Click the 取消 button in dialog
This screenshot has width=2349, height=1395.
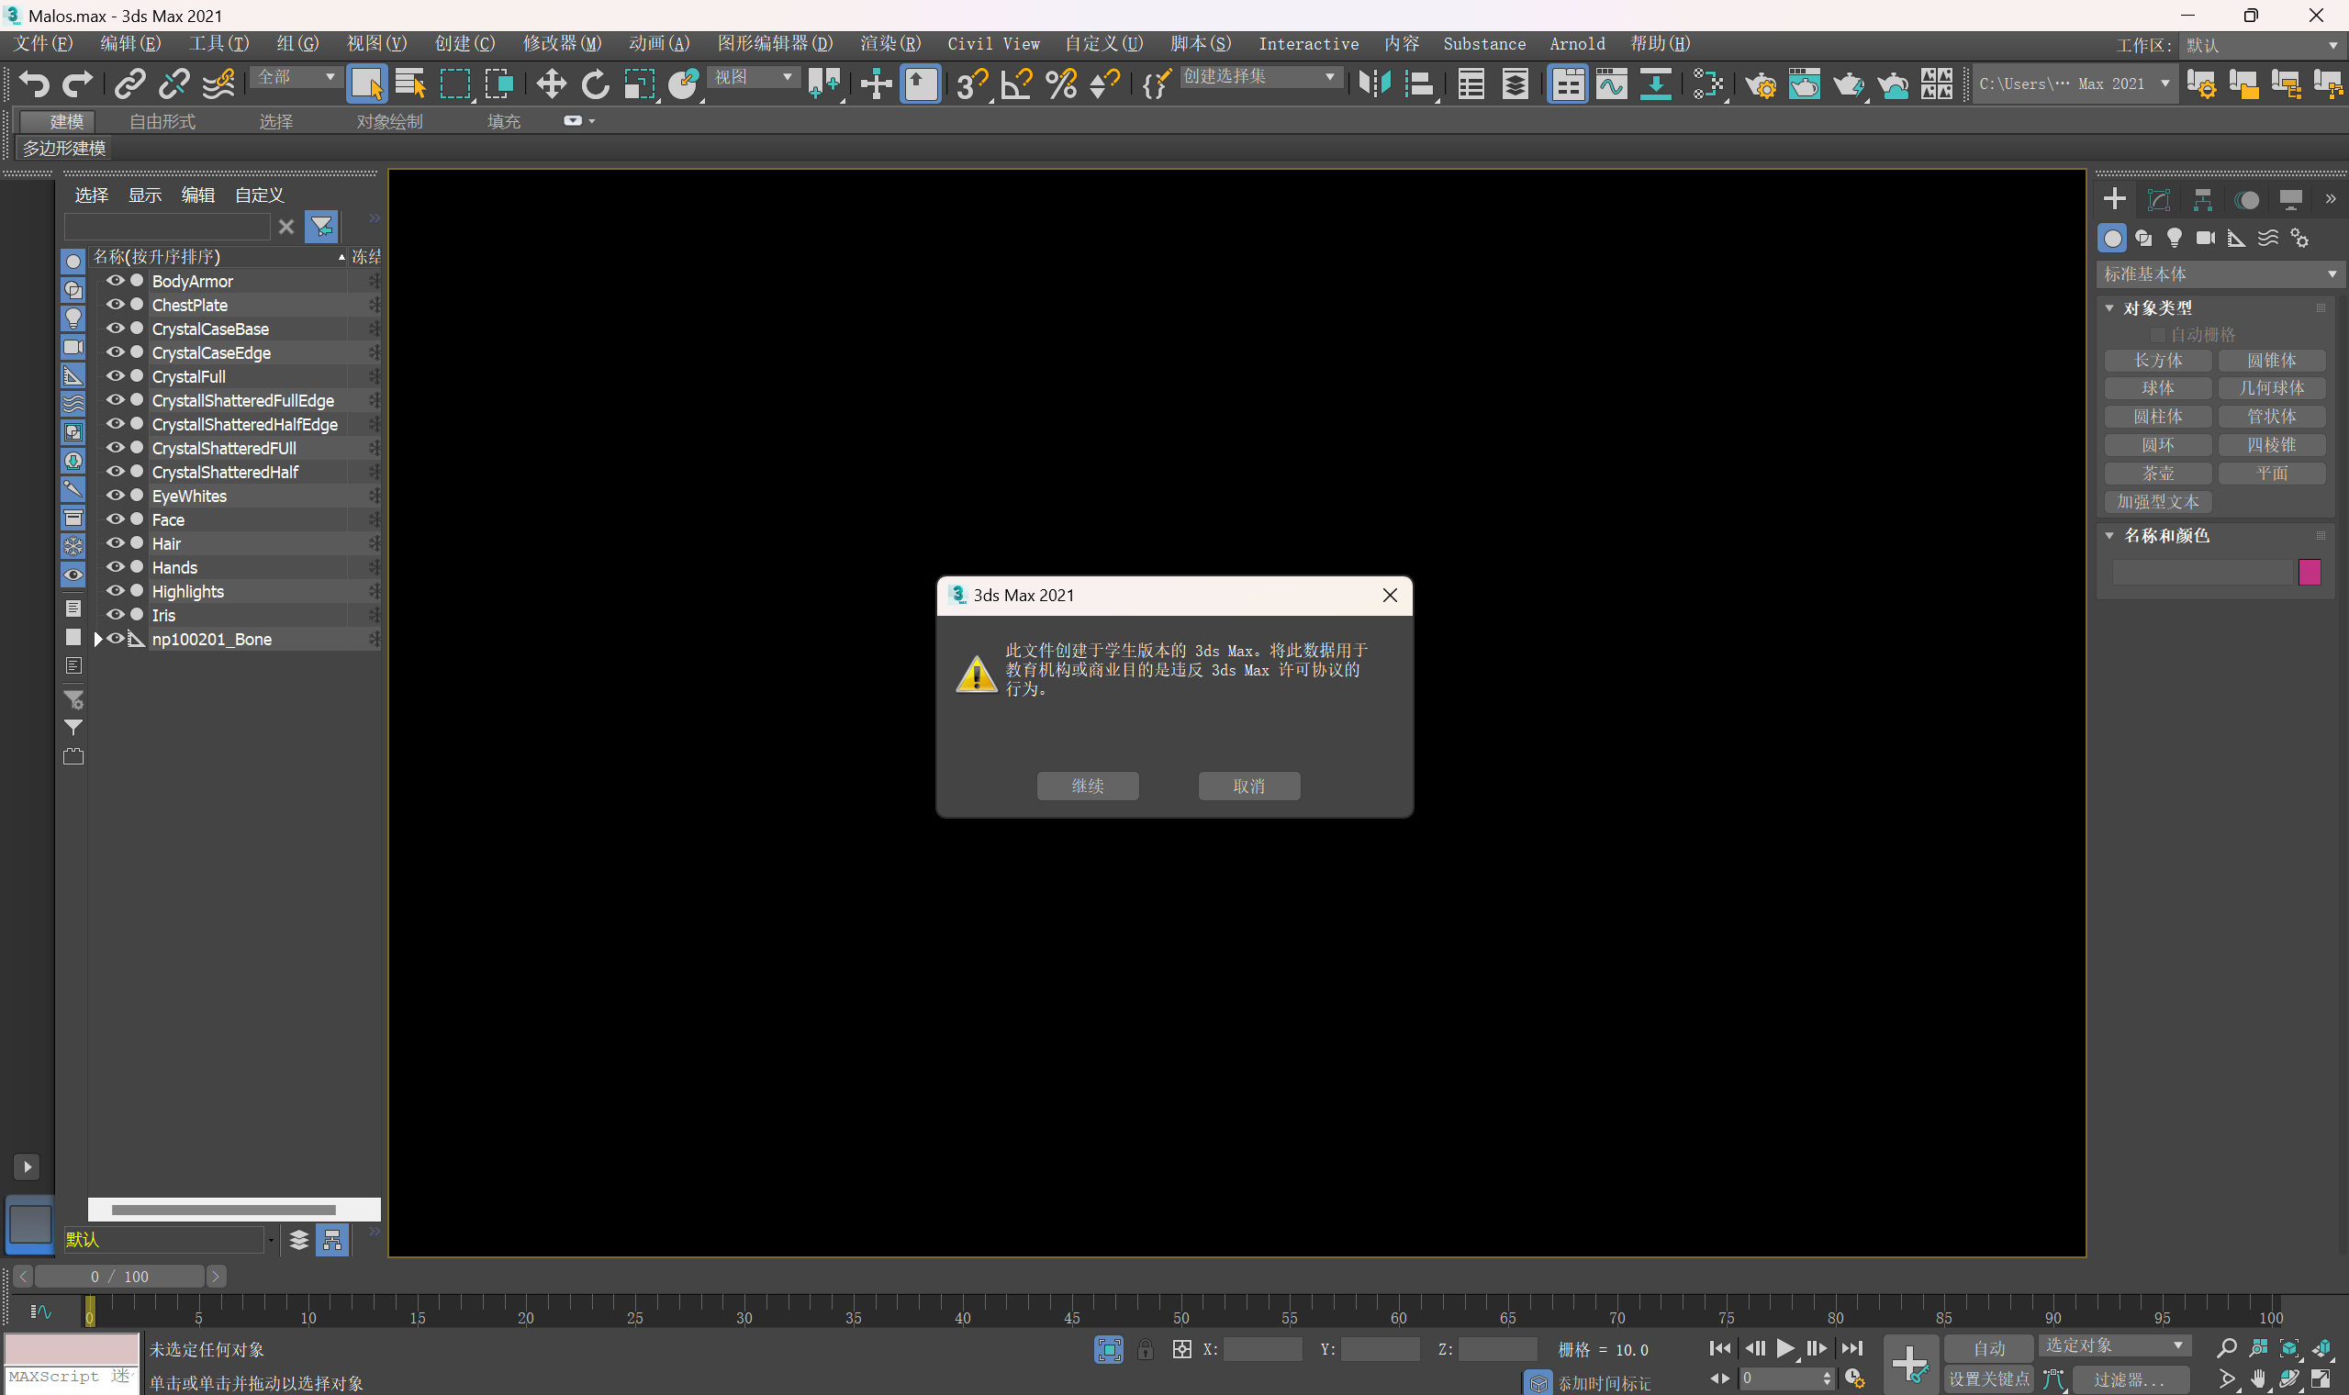point(1248,786)
